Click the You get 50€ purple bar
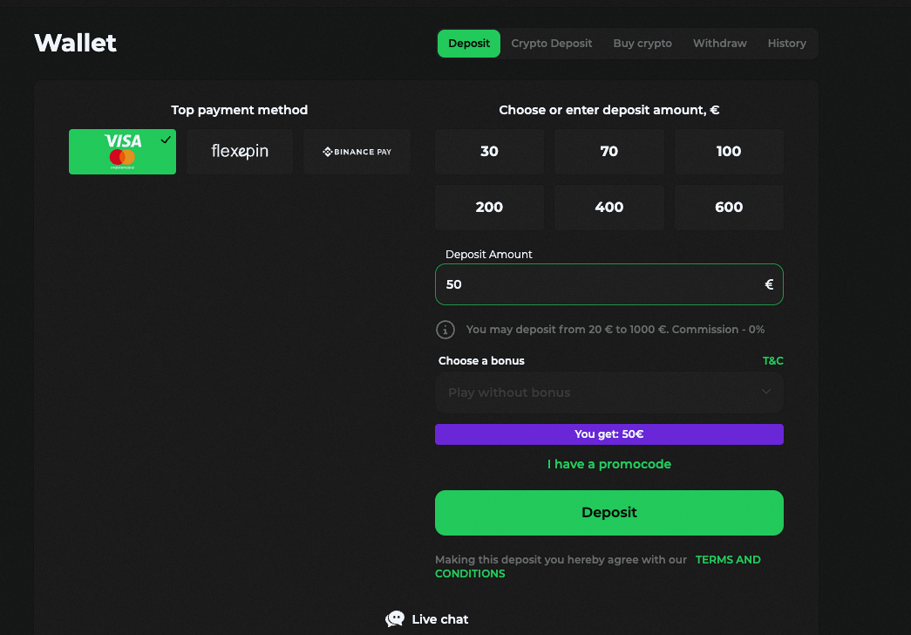This screenshot has height=635, width=911. 608,434
